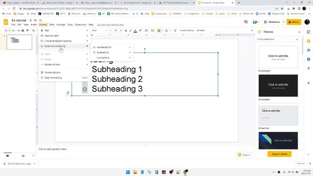The width and height of the screenshot is (313, 176).
Task: Click 'Format options' in the Format menu
Action: (64, 72)
